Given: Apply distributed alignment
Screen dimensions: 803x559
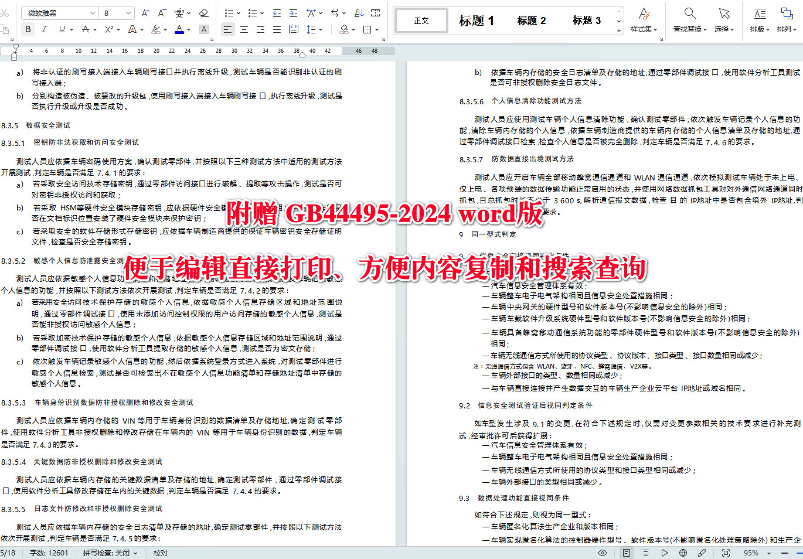Looking at the screenshot, I should 293,29.
